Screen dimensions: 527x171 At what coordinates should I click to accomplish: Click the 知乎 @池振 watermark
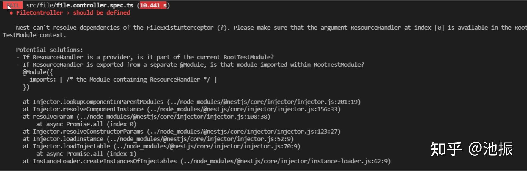pyautogui.click(x=471, y=149)
